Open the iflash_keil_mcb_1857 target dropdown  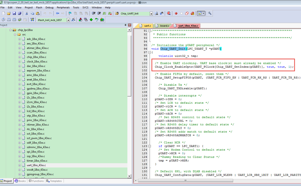pos(68,20)
